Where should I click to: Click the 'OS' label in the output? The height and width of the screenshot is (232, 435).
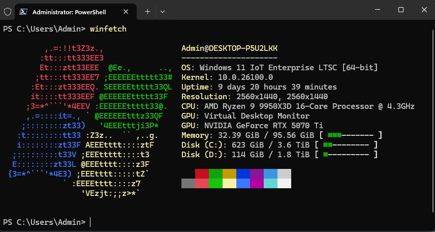point(186,68)
